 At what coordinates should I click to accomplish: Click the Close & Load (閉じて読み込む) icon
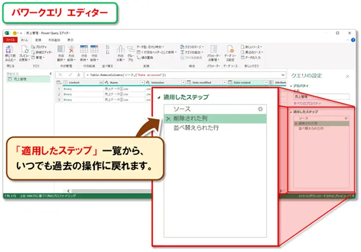pos(9,50)
